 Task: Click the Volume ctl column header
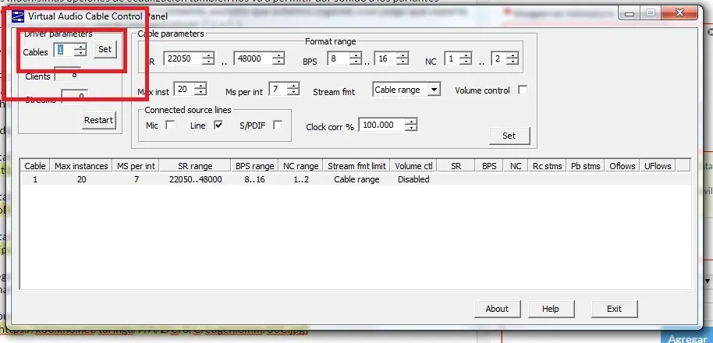tap(413, 166)
